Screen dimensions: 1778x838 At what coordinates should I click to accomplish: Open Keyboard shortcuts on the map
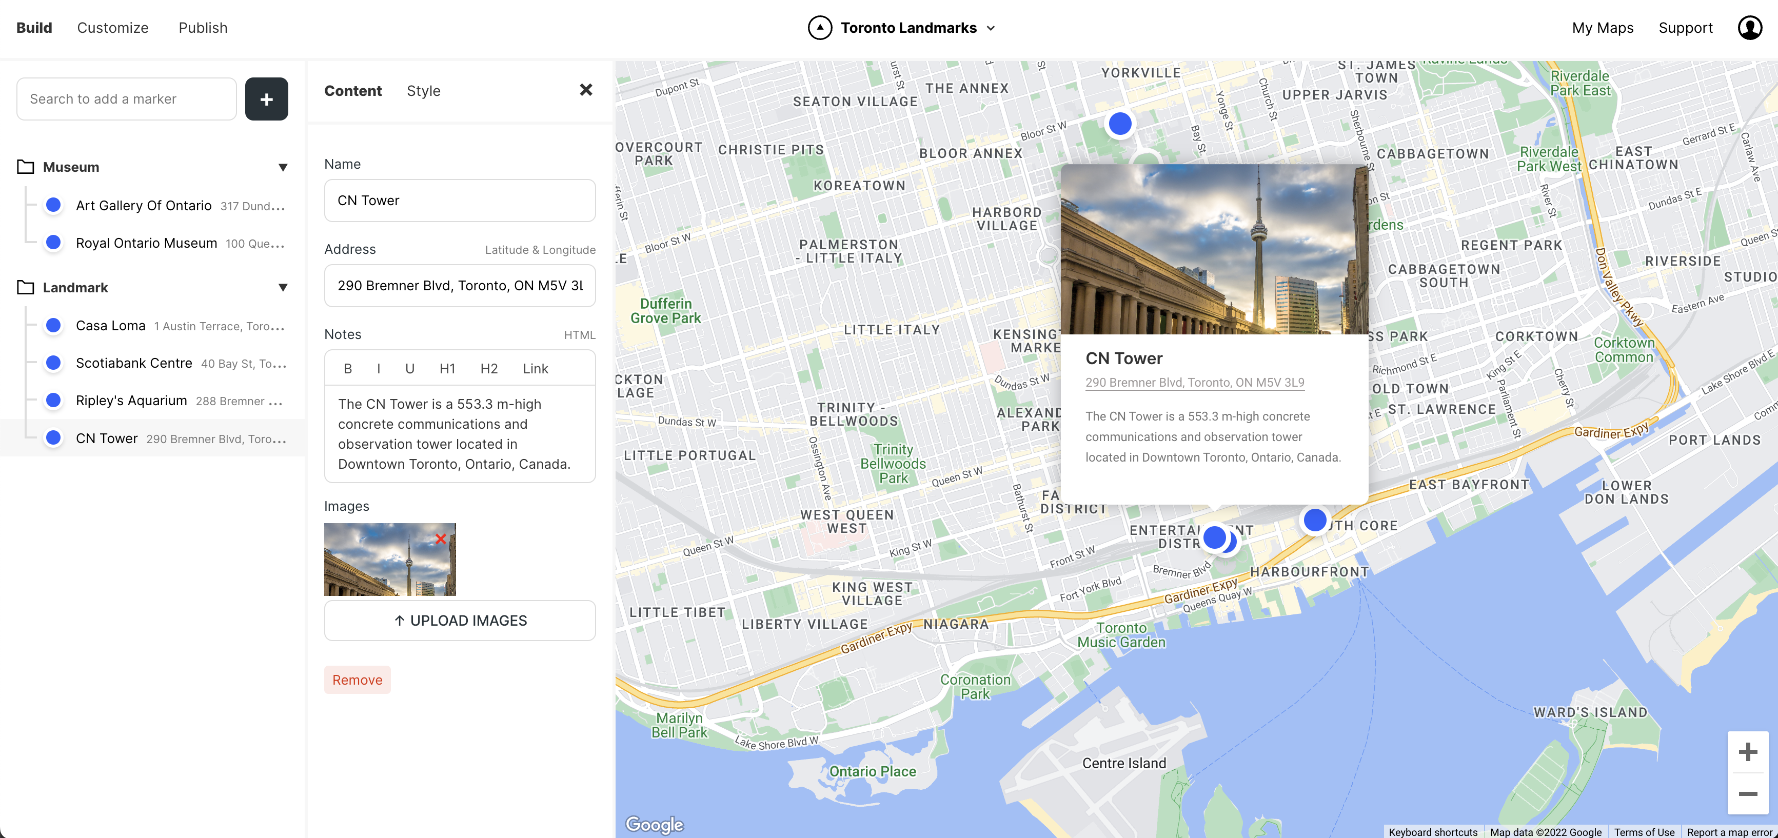(1433, 832)
